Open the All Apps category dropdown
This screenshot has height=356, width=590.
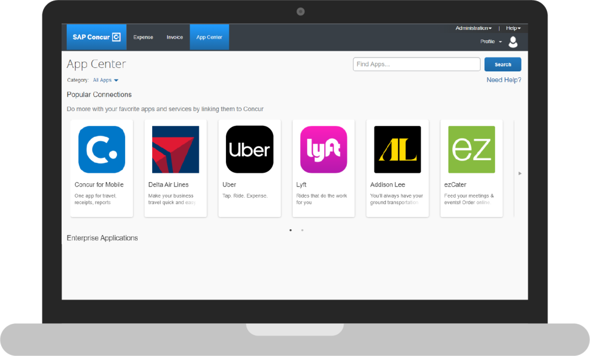point(106,80)
